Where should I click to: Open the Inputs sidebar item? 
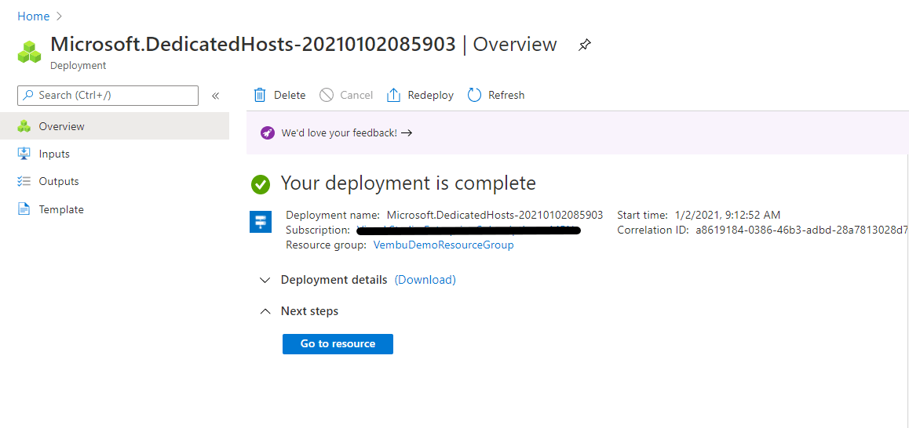coord(114,154)
